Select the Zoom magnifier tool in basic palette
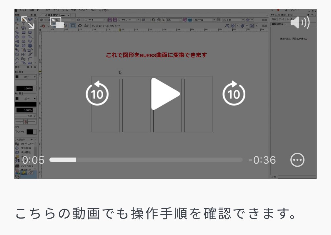Screen dimensions: 331x235 click(x=17, y=23)
